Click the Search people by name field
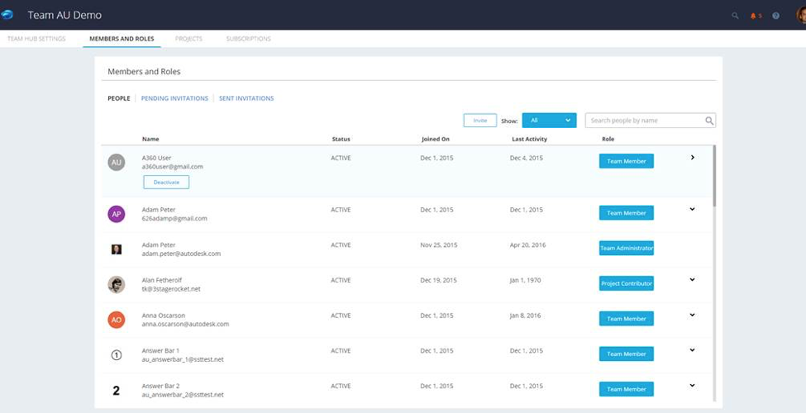 click(x=643, y=121)
